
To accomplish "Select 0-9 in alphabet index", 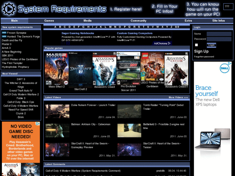I will coord(177,27).
